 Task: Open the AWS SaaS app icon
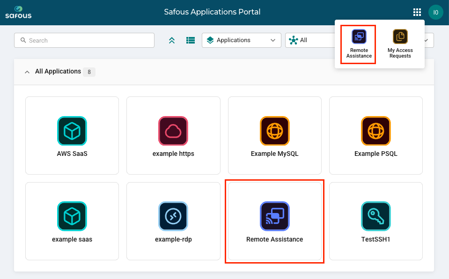(72, 131)
